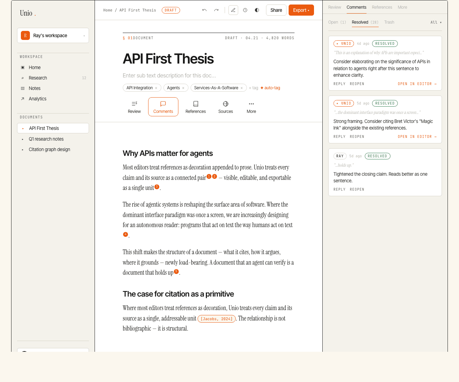This screenshot has height=382, width=459.
Task: Expand Citation graph design arrow
Action: [x=23, y=150]
